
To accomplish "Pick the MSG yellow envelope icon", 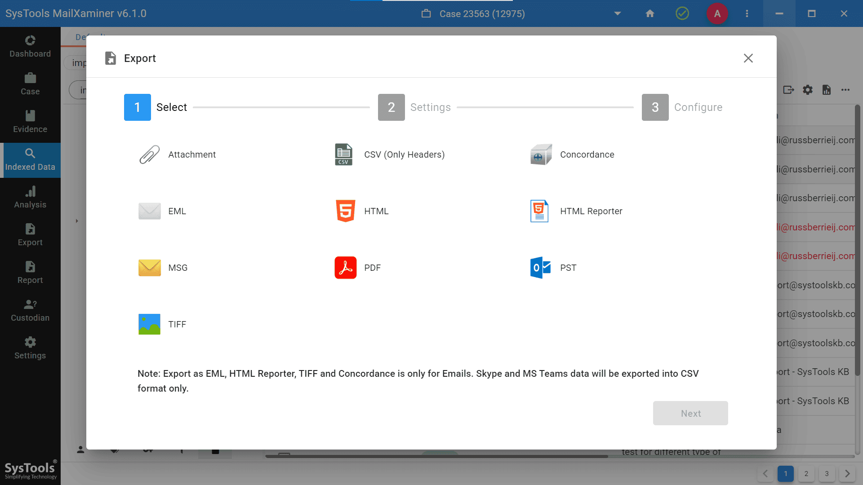I will click(x=149, y=268).
